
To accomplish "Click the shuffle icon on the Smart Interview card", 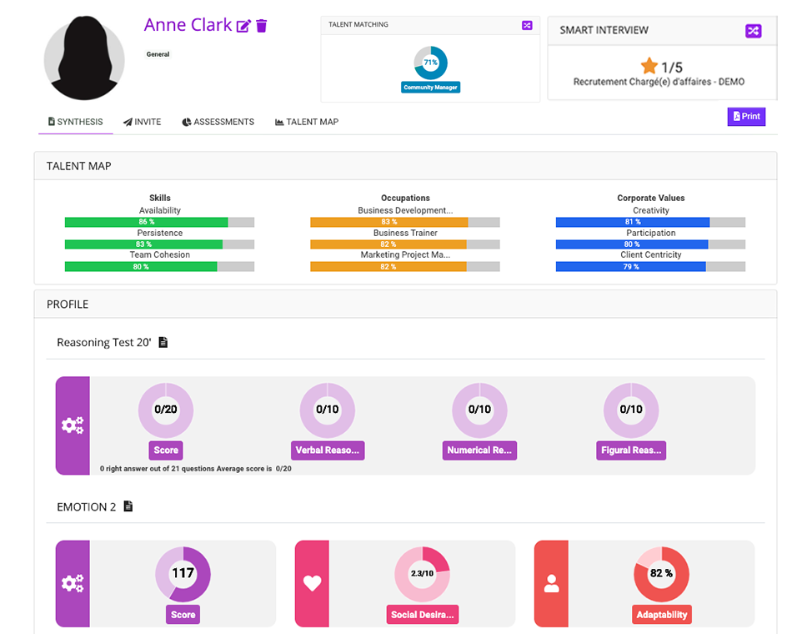I will click(x=754, y=30).
